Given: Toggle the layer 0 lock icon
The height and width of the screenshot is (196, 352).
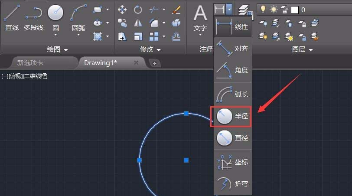Looking at the screenshot, I should [x=284, y=10].
